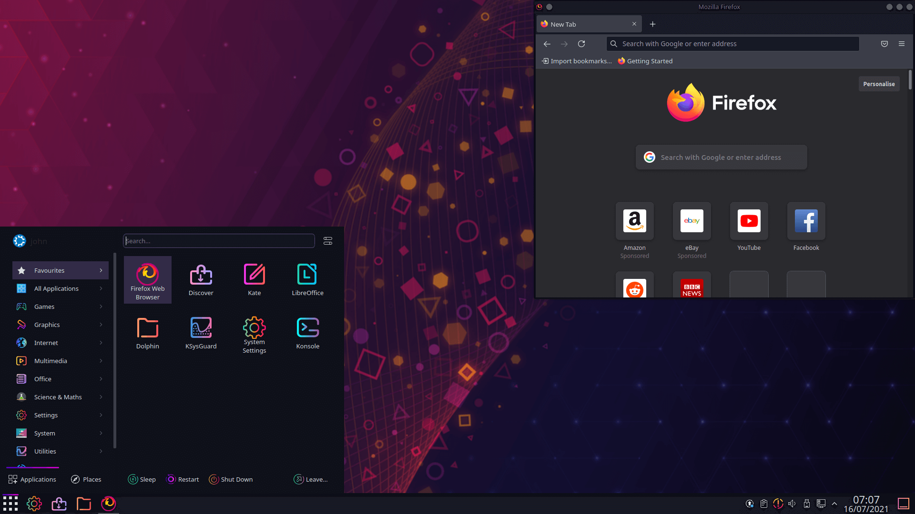The width and height of the screenshot is (915, 514).
Task: Open Kate text editor
Action: tap(254, 280)
